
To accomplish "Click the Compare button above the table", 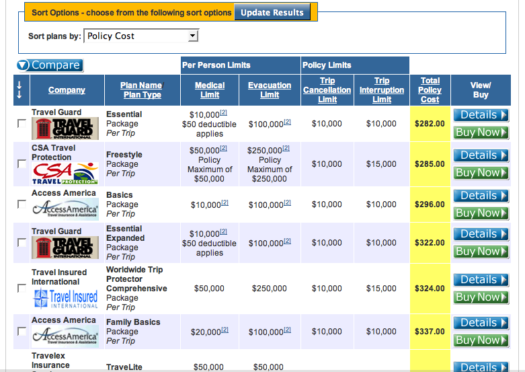I will (x=49, y=65).
